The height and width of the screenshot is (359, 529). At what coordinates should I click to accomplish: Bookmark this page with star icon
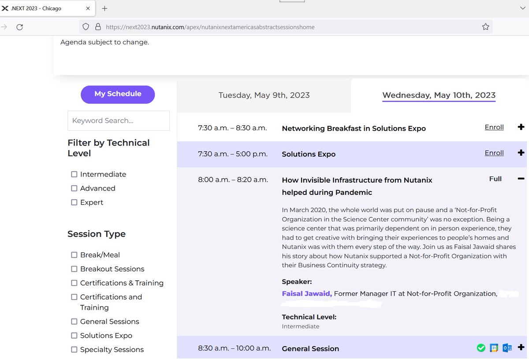[485, 27]
